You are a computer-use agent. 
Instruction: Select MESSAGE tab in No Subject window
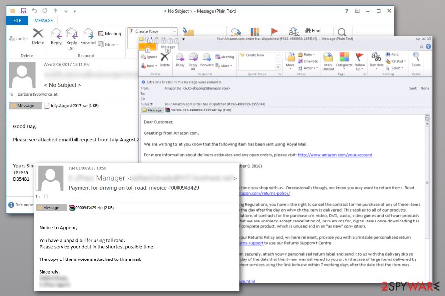pos(44,20)
